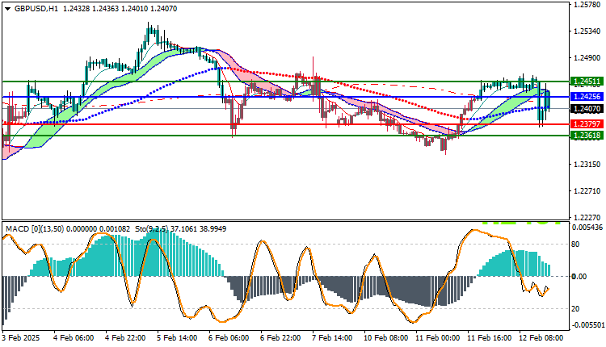Select the 7 Feb 14:00 time axis label

332,338
